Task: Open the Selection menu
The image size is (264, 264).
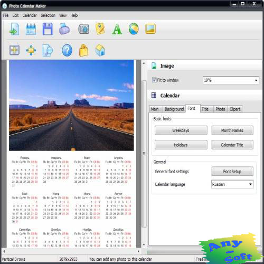Action: (x=48, y=15)
